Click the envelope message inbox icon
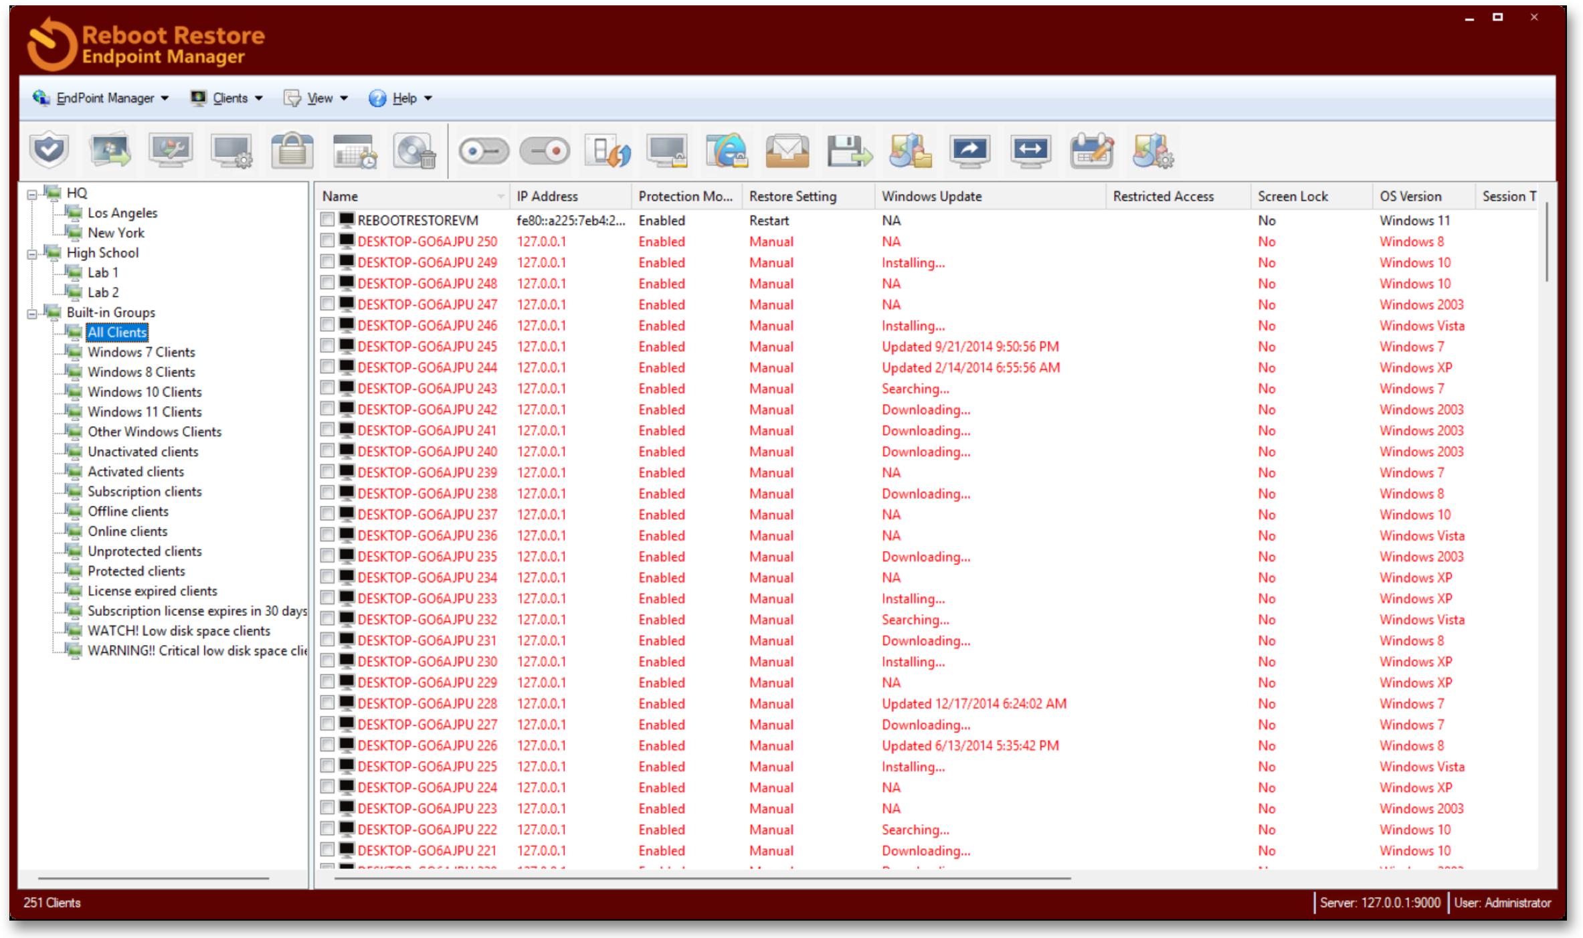This screenshot has height=938, width=1583. click(787, 151)
